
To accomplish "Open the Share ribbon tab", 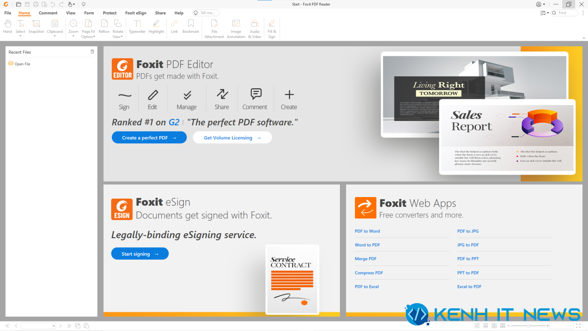I will 160,13.
